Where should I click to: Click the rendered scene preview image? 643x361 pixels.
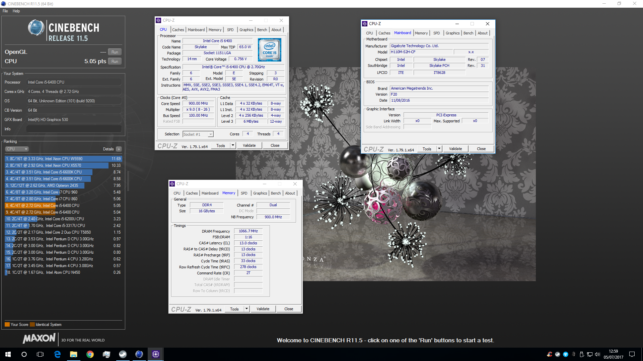point(385,174)
